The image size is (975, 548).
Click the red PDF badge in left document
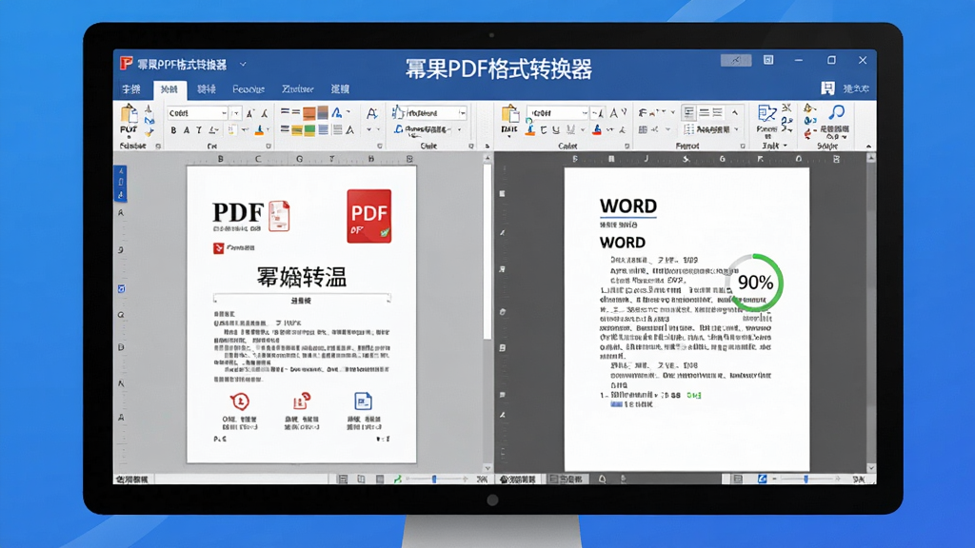click(x=368, y=216)
